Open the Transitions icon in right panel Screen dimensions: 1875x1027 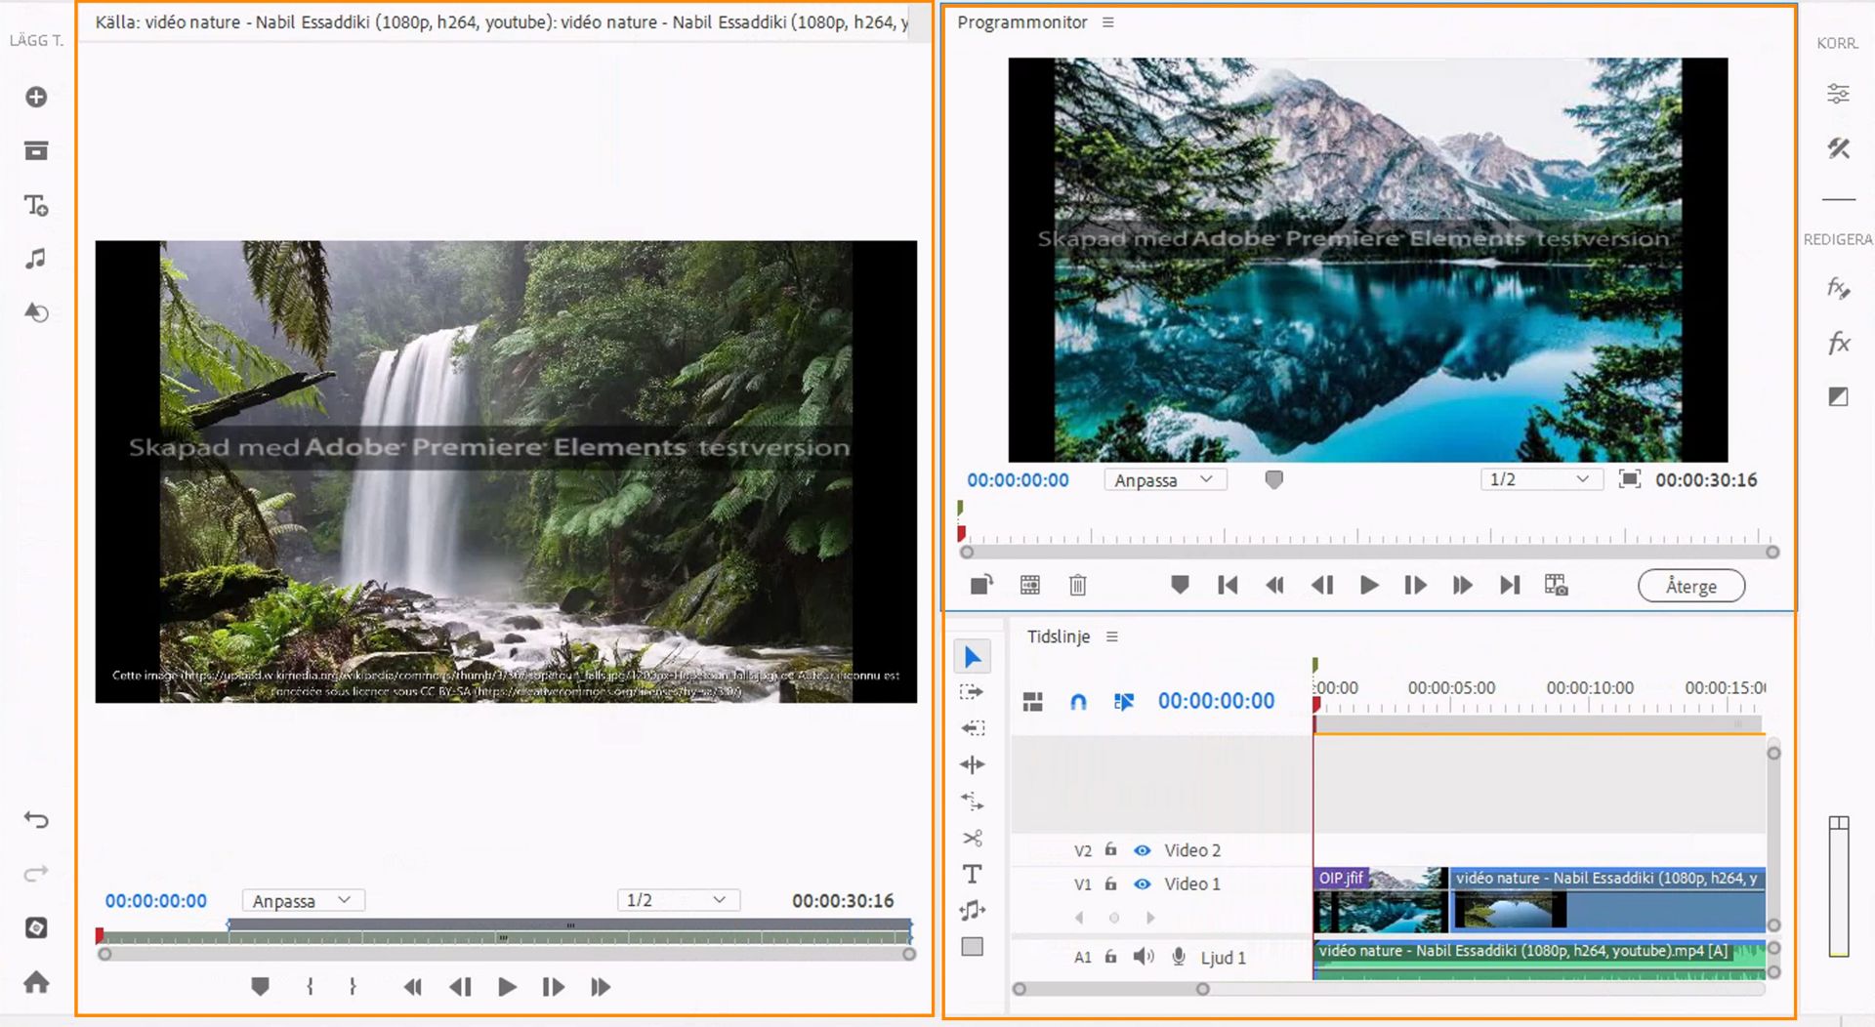pyautogui.click(x=1838, y=396)
